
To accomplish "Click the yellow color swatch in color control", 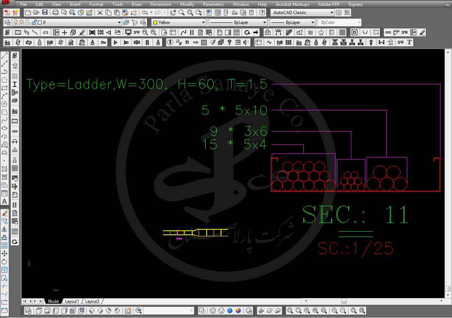I will (x=155, y=22).
